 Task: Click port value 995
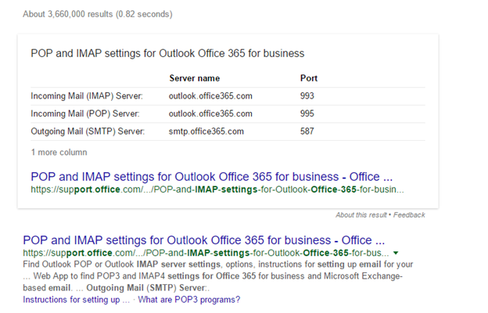(307, 113)
